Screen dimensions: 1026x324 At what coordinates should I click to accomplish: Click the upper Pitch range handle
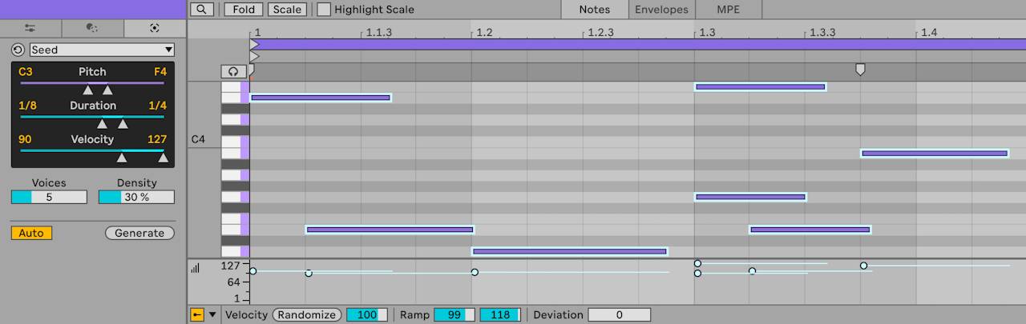[x=107, y=90]
